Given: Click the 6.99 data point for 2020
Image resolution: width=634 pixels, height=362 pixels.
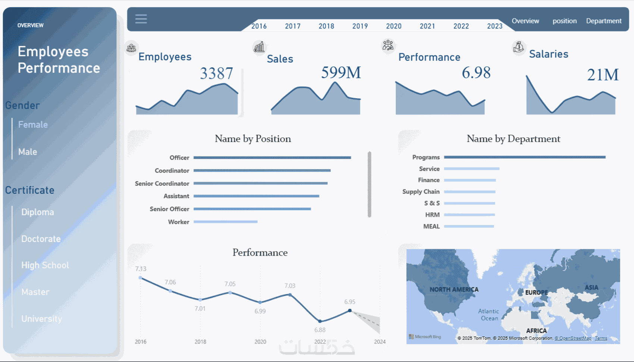Looking at the screenshot, I should click(260, 302).
